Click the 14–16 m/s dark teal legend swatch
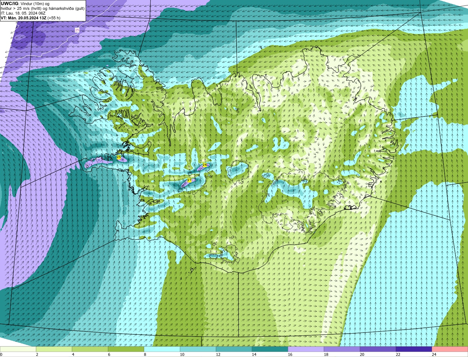This screenshot has width=468, height=357. (270, 349)
